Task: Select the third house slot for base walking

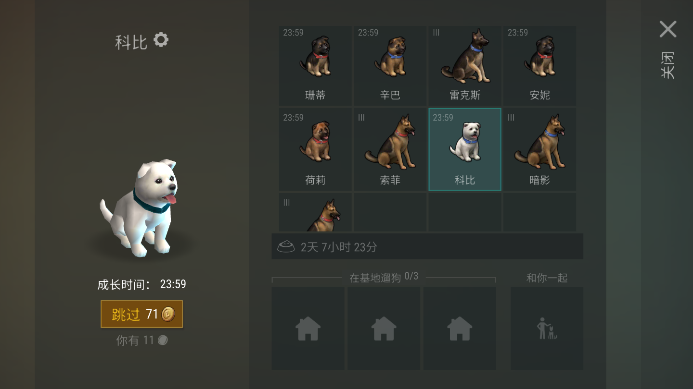Action: point(460,328)
